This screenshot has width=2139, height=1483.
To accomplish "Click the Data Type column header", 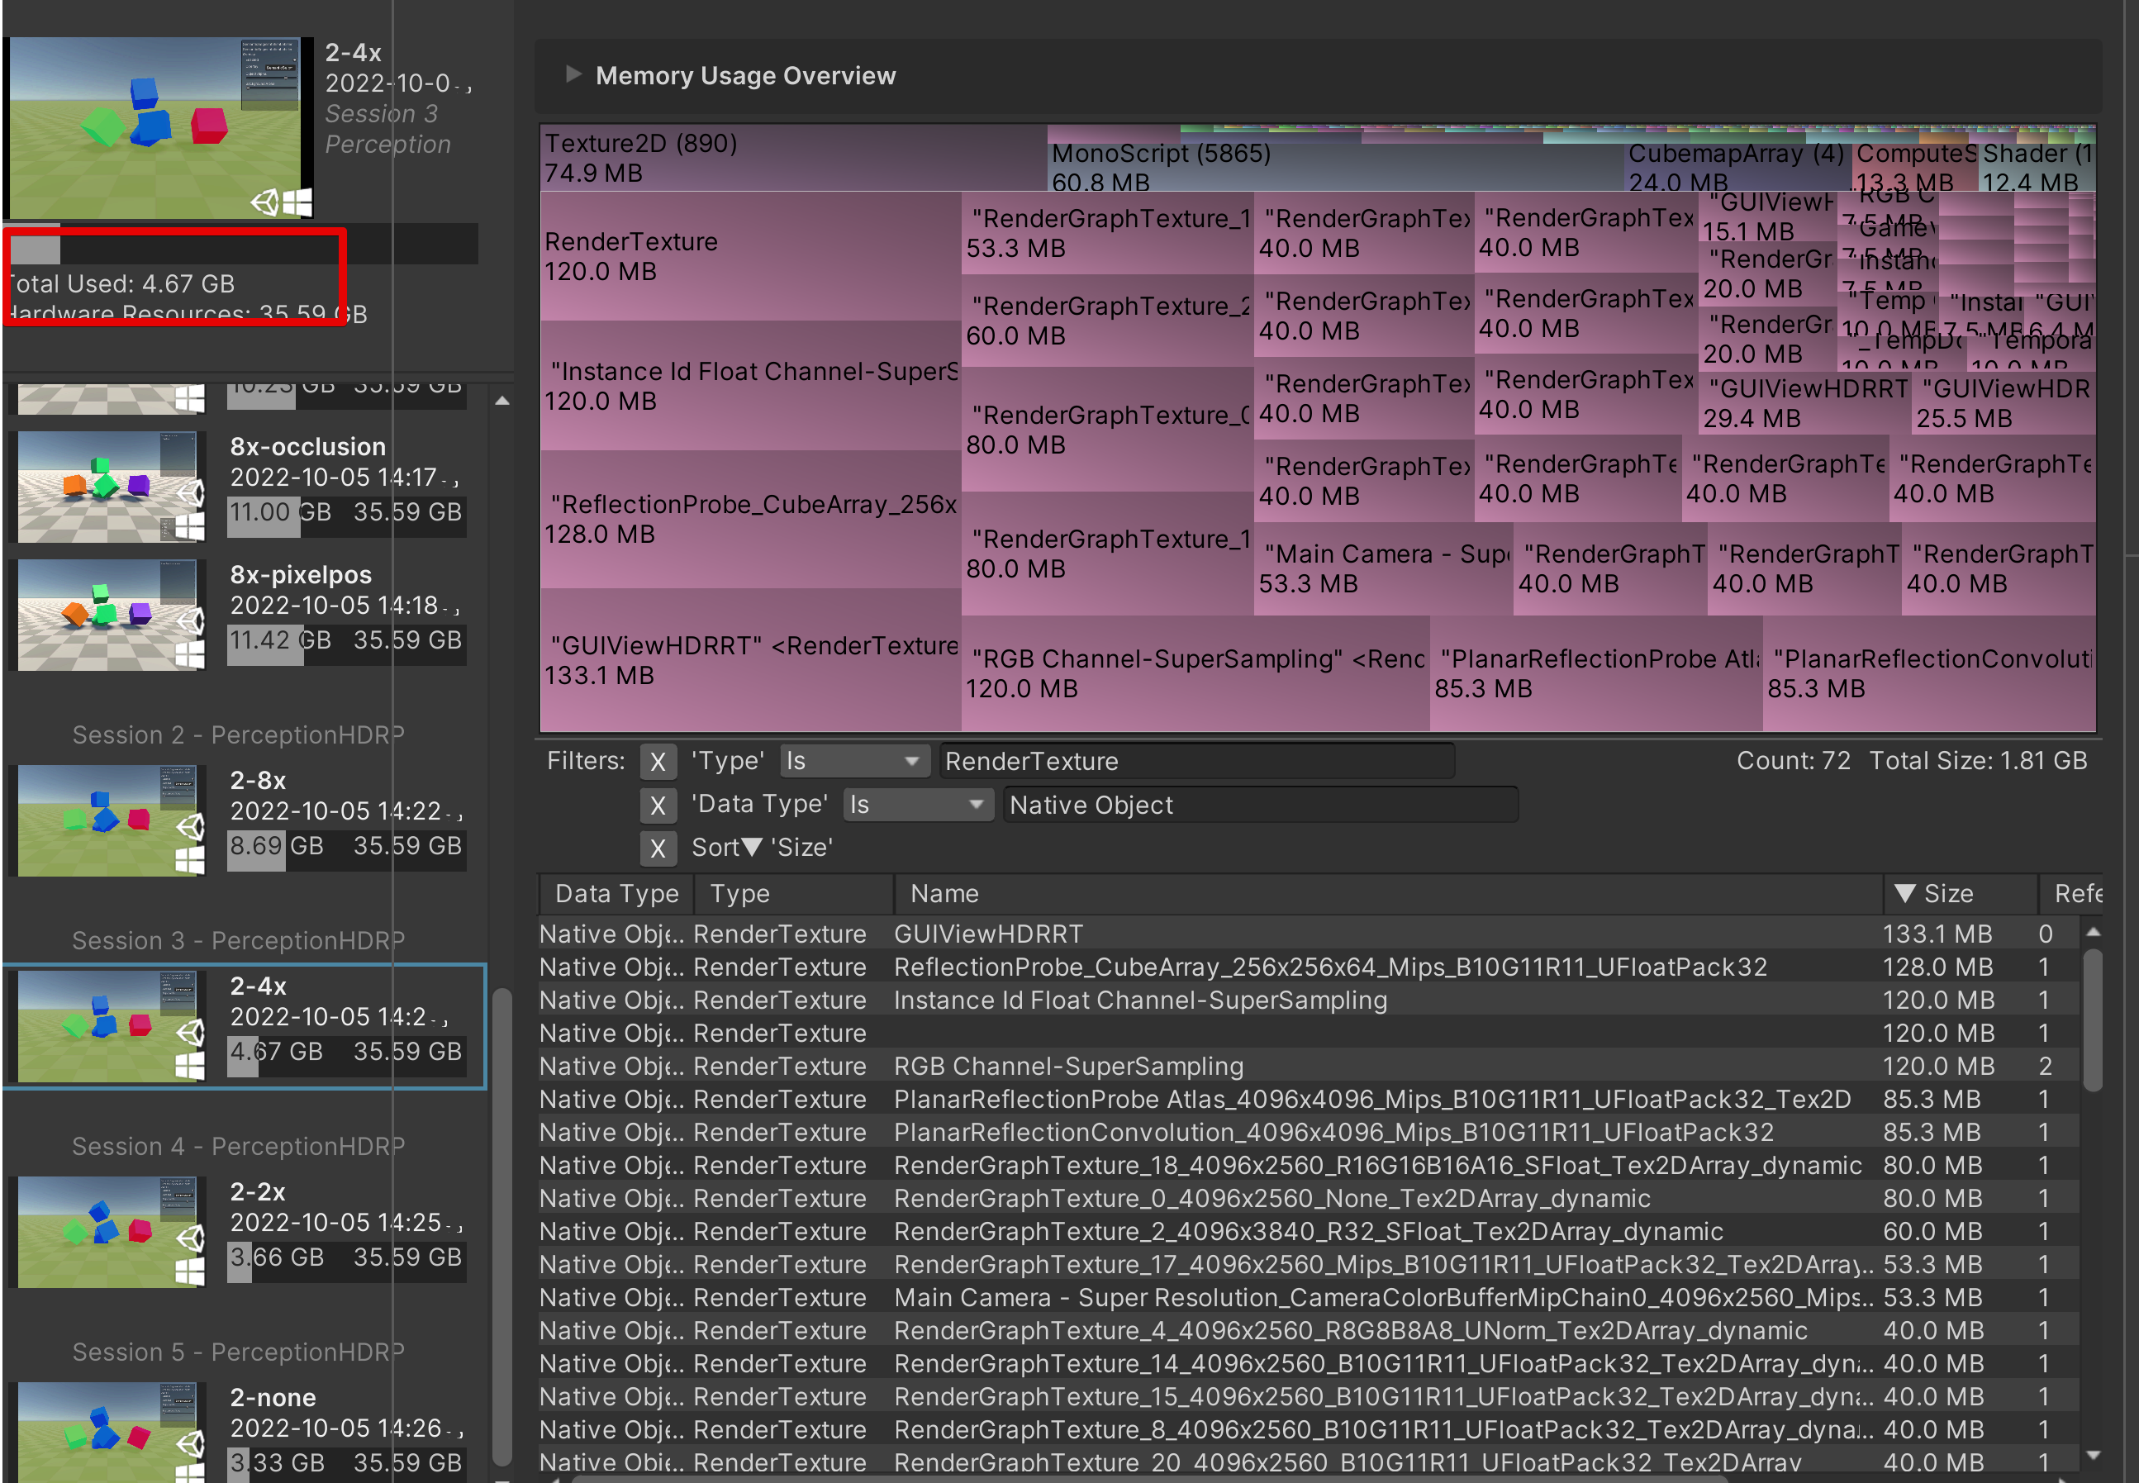I will (616, 894).
